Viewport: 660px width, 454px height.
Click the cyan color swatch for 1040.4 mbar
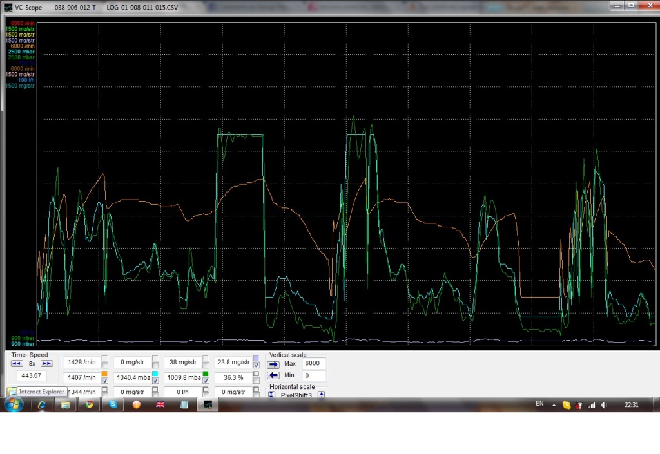155,374
